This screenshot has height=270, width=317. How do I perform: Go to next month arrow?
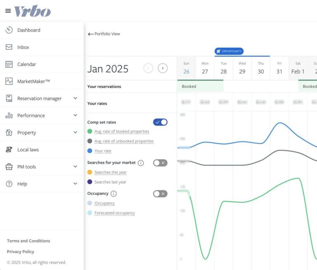[163, 68]
